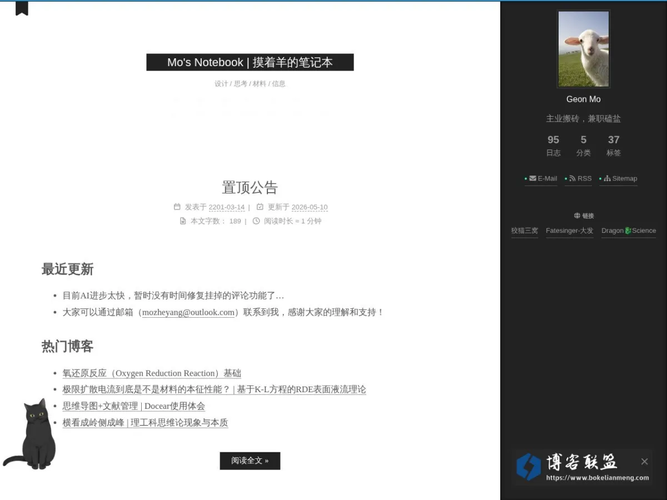This screenshot has height=500, width=667.
Task: Click the 最近更新 heading
Action: pos(67,269)
